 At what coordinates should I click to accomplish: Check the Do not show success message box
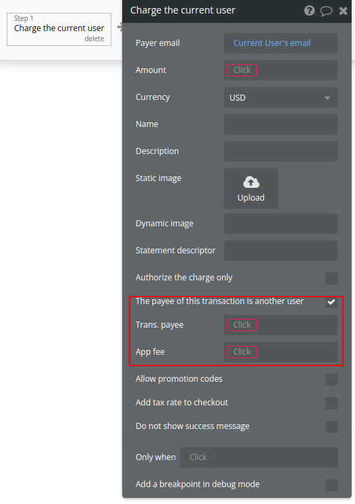(331, 427)
